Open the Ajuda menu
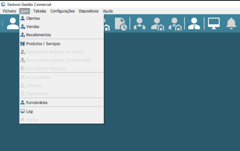The height and width of the screenshot is (151, 240). click(x=108, y=11)
